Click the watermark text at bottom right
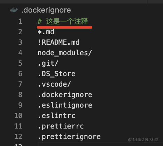 [143, 140]
